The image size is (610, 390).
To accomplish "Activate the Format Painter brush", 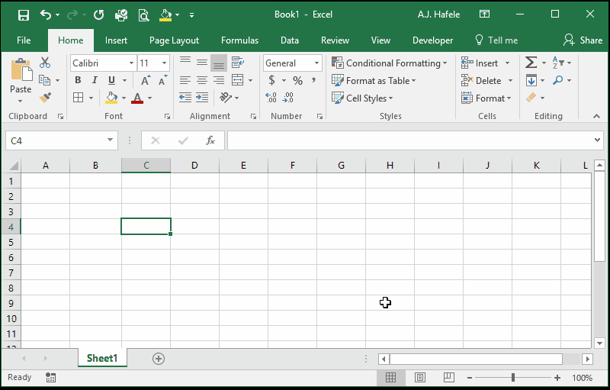I will pyautogui.click(x=45, y=97).
